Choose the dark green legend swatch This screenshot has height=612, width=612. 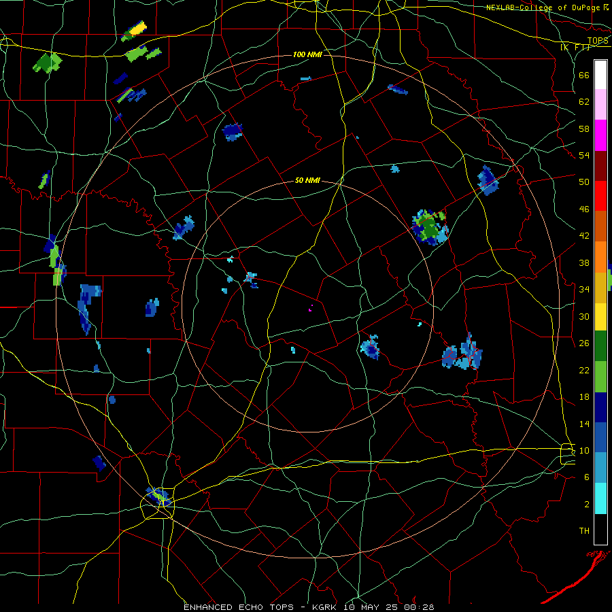600,346
